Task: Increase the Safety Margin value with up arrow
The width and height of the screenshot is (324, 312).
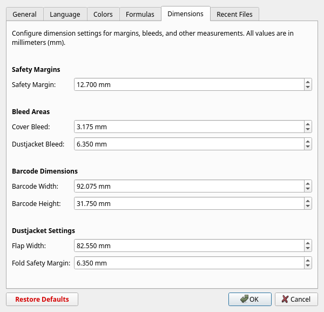Action: [307, 82]
